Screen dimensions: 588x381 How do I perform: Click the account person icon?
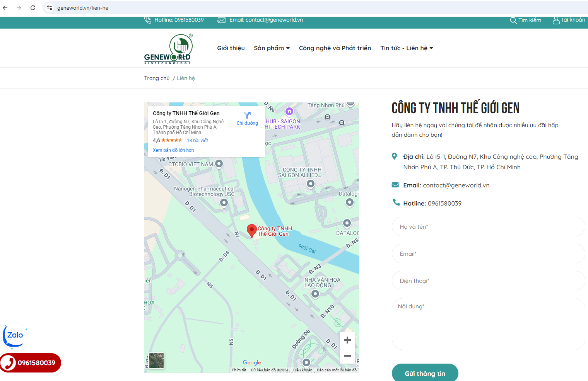556,20
